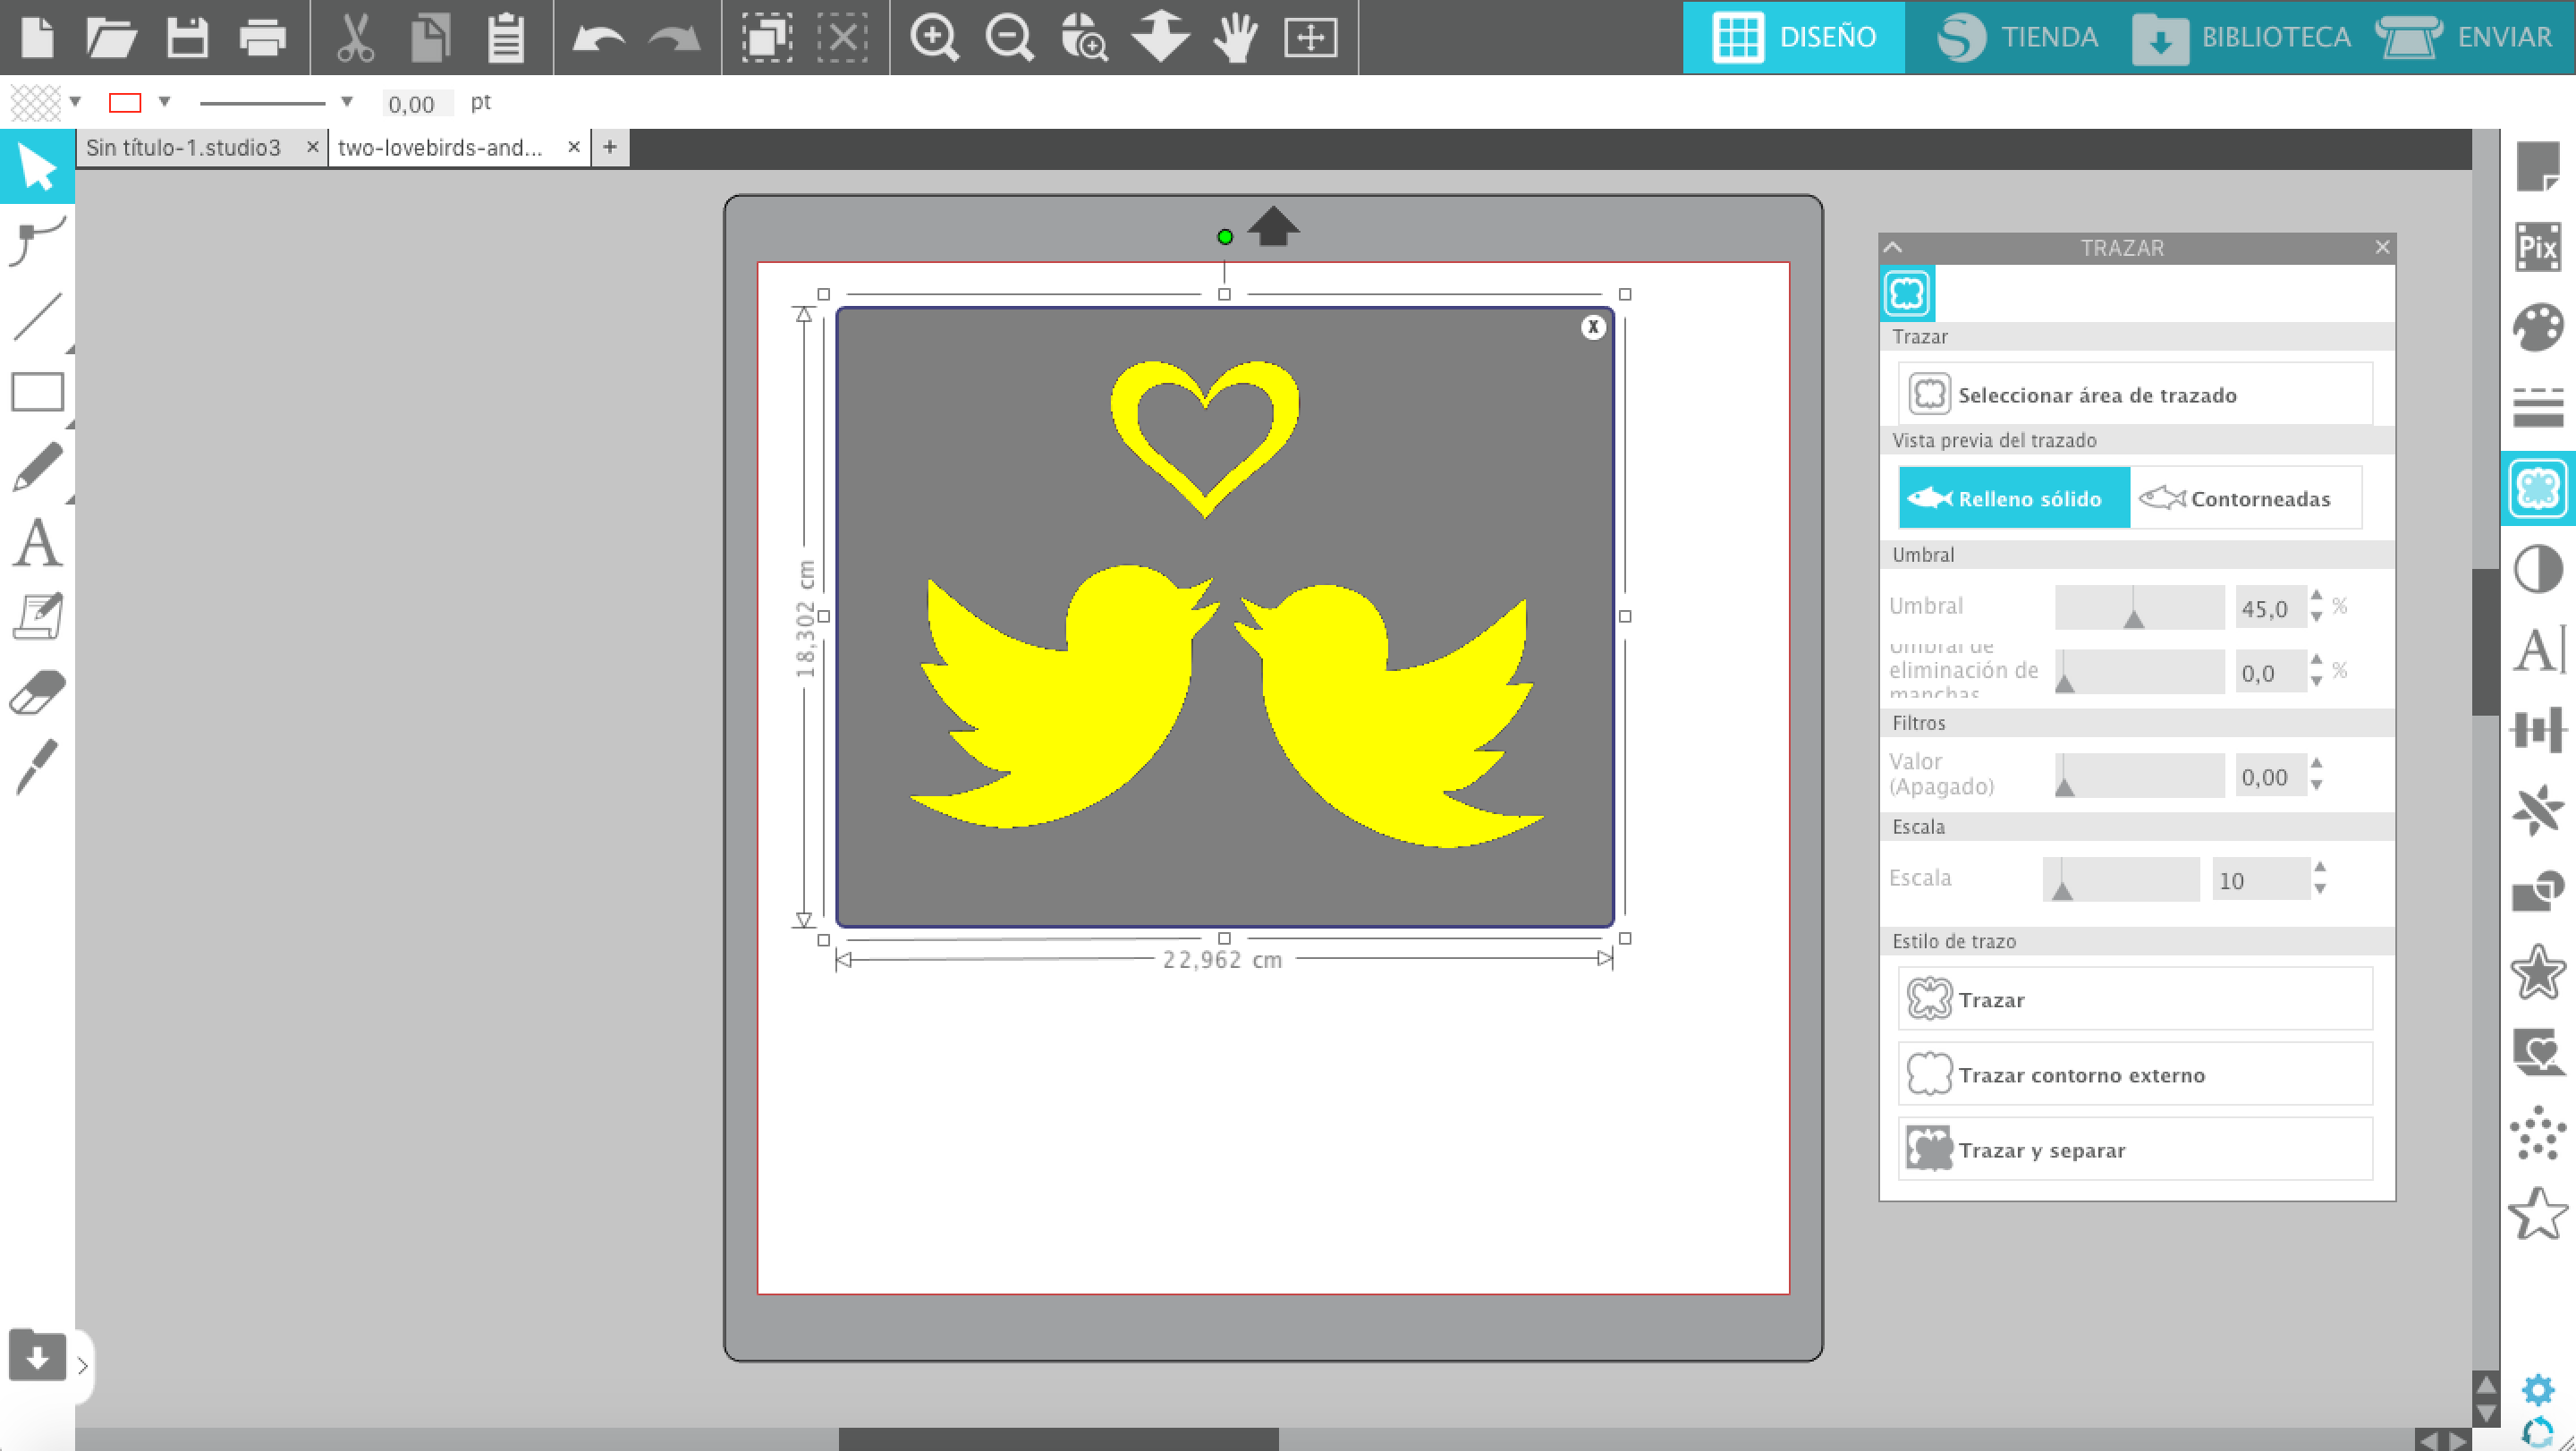Image resolution: width=2576 pixels, height=1451 pixels.
Task: Increase Umbral value with up stepper
Action: pyautogui.click(x=2316, y=595)
